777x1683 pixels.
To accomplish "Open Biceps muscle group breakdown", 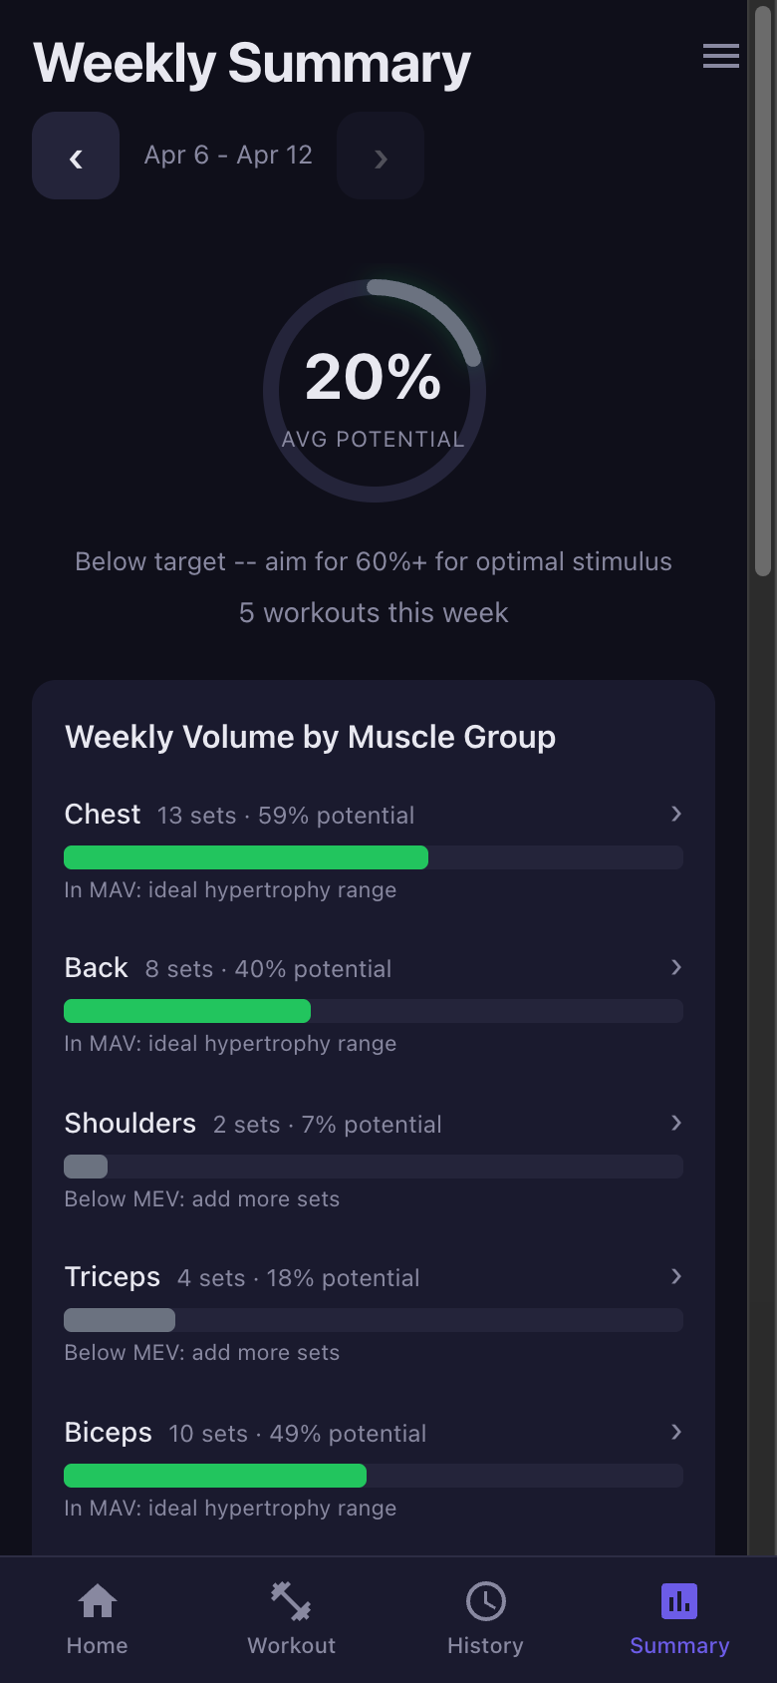I will pos(675,1433).
